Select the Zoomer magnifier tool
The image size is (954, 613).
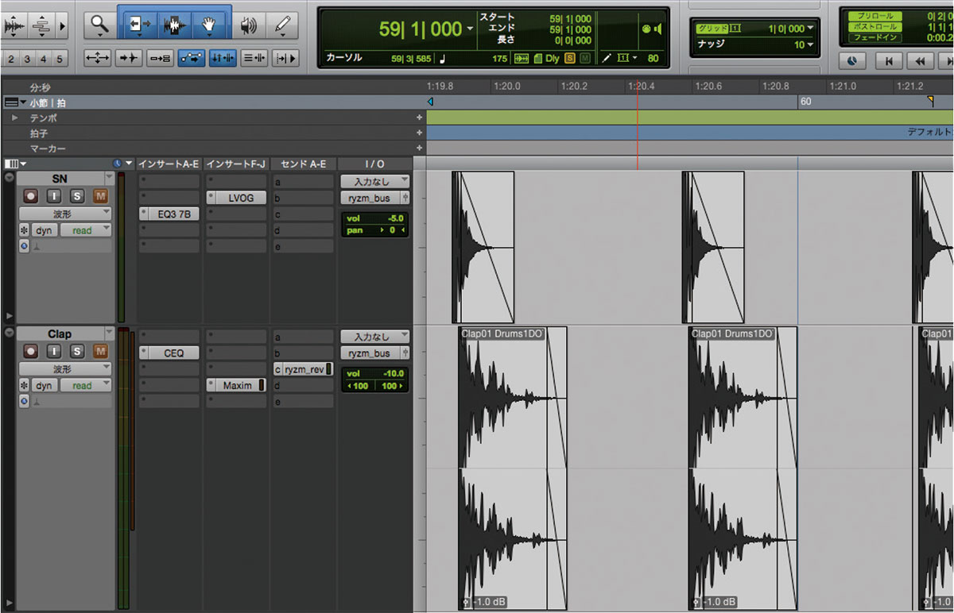(99, 25)
